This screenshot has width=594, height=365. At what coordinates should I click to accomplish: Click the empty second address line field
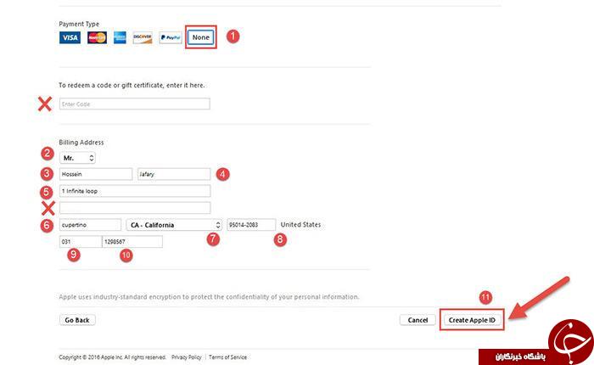tap(135, 208)
